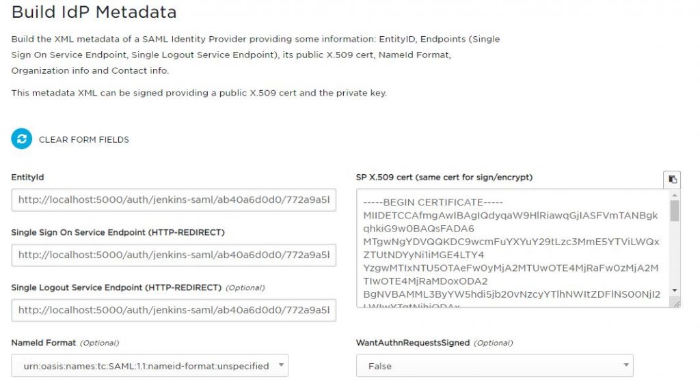Click the paste icon above the cert box

(672, 180)
